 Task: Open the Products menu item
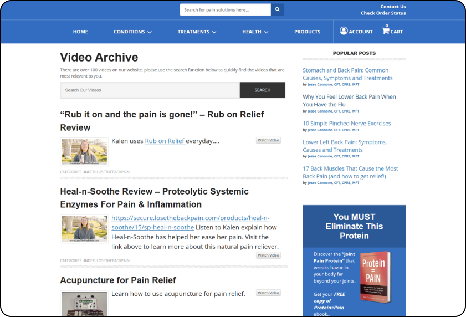pyautogui.click(x=308, y=32)
